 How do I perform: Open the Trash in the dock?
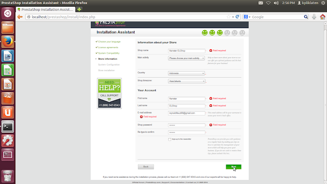point(8,176)
